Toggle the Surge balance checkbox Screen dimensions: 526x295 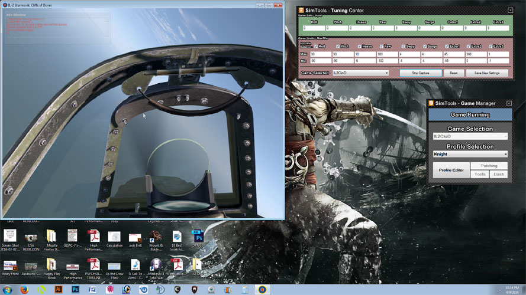425,46
